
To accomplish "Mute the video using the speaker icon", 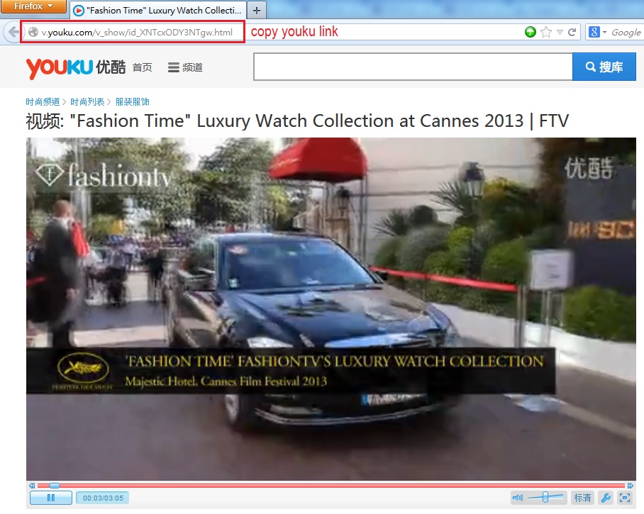I will (518, 498).
